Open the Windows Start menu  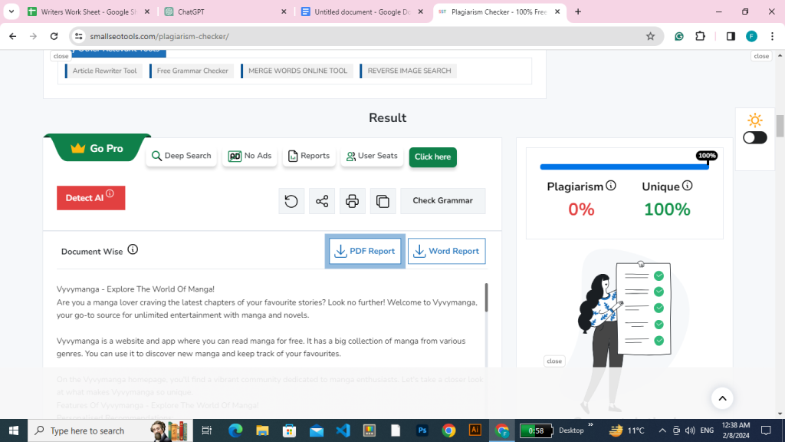point(14,430)
